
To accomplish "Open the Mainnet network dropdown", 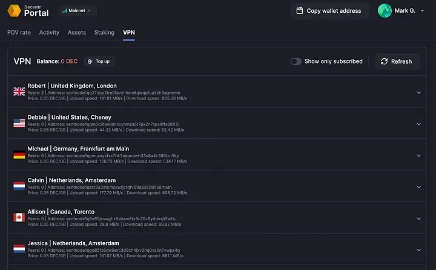I will tap(77, 10).
